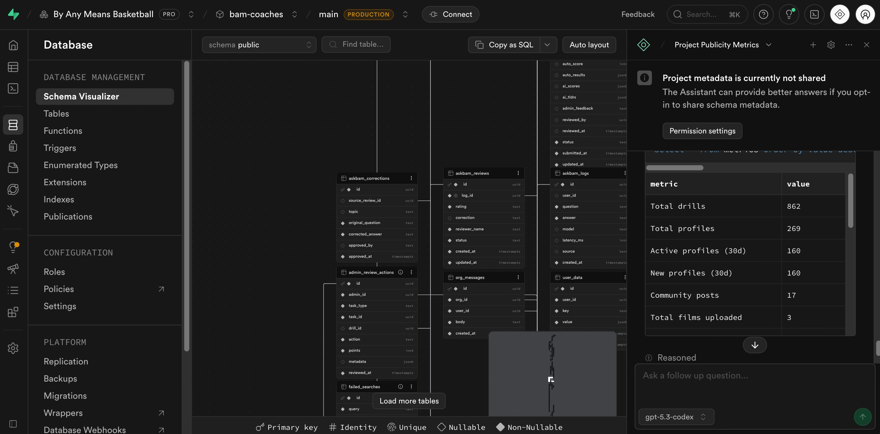Open Storage folder icon in sidebar
The width and height of the screenshot is (880, 434).
tap(13, 167)
